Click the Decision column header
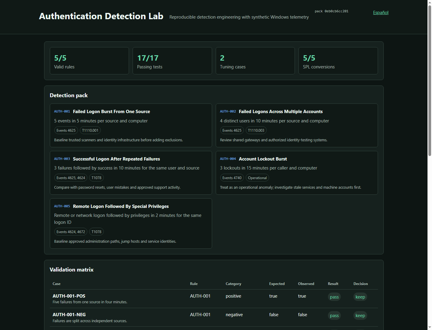432x330 pixels. 361,284
